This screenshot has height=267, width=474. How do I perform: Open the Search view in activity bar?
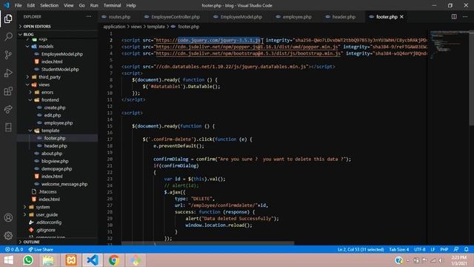(x=8, y=37)
